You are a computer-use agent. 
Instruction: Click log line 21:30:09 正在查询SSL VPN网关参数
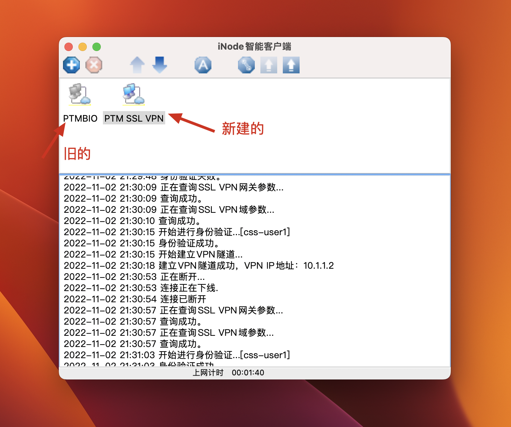click(x=174, y=187)
